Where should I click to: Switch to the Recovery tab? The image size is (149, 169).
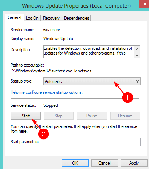coord(51,18)
